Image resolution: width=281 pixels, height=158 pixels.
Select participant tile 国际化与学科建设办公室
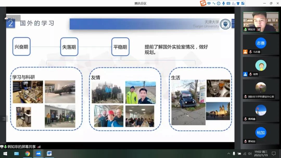tap(261, 89)
